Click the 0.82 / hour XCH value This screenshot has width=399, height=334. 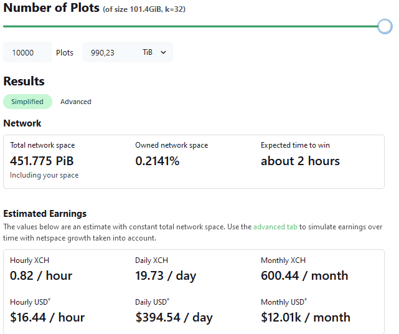tap(41, 275)
